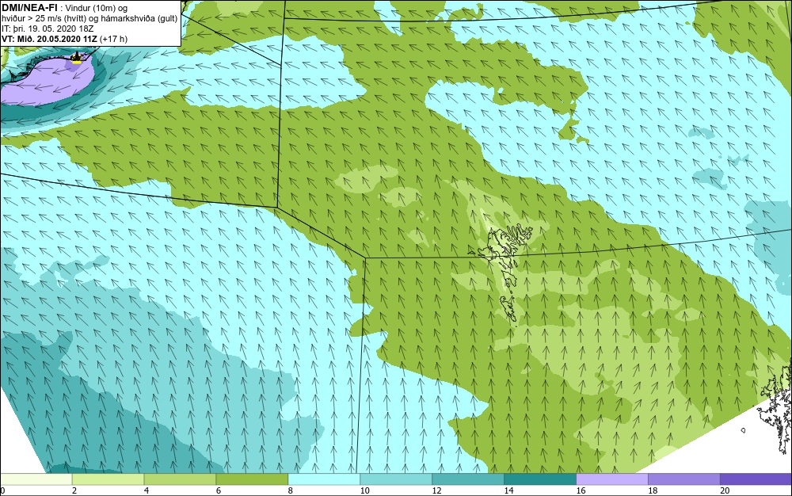Viewport: 792px width, 496px height.
Task: Click the 20+ m/s dark purple swatch
Action: [x=756, y=479]
